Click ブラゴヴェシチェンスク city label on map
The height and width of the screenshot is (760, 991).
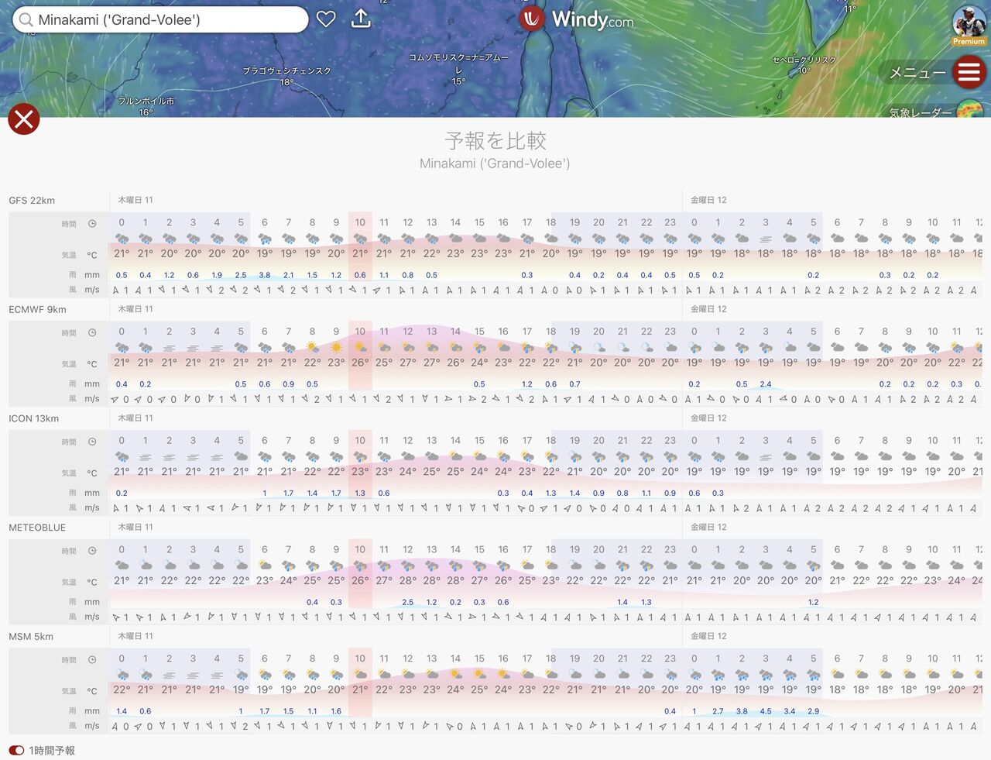pyautogui.click(x=286, y=70)
